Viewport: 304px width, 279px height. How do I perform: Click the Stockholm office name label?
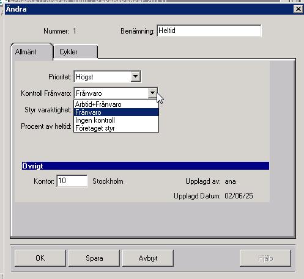coord(108,181)
